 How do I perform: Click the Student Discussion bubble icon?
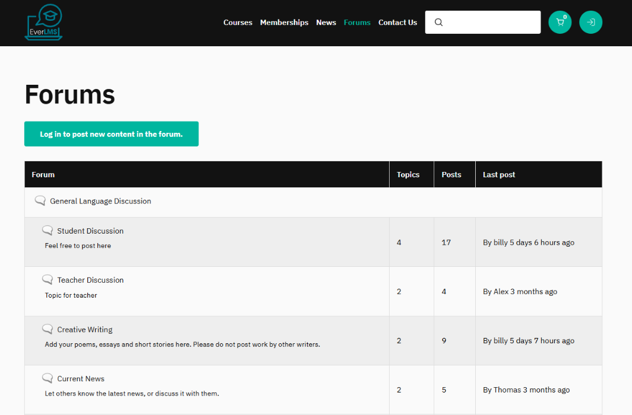tap(48, 231)
